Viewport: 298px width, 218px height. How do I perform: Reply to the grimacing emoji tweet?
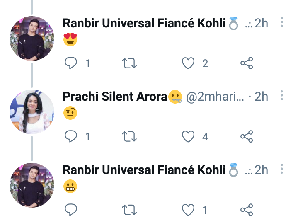[x=71, y=210]
